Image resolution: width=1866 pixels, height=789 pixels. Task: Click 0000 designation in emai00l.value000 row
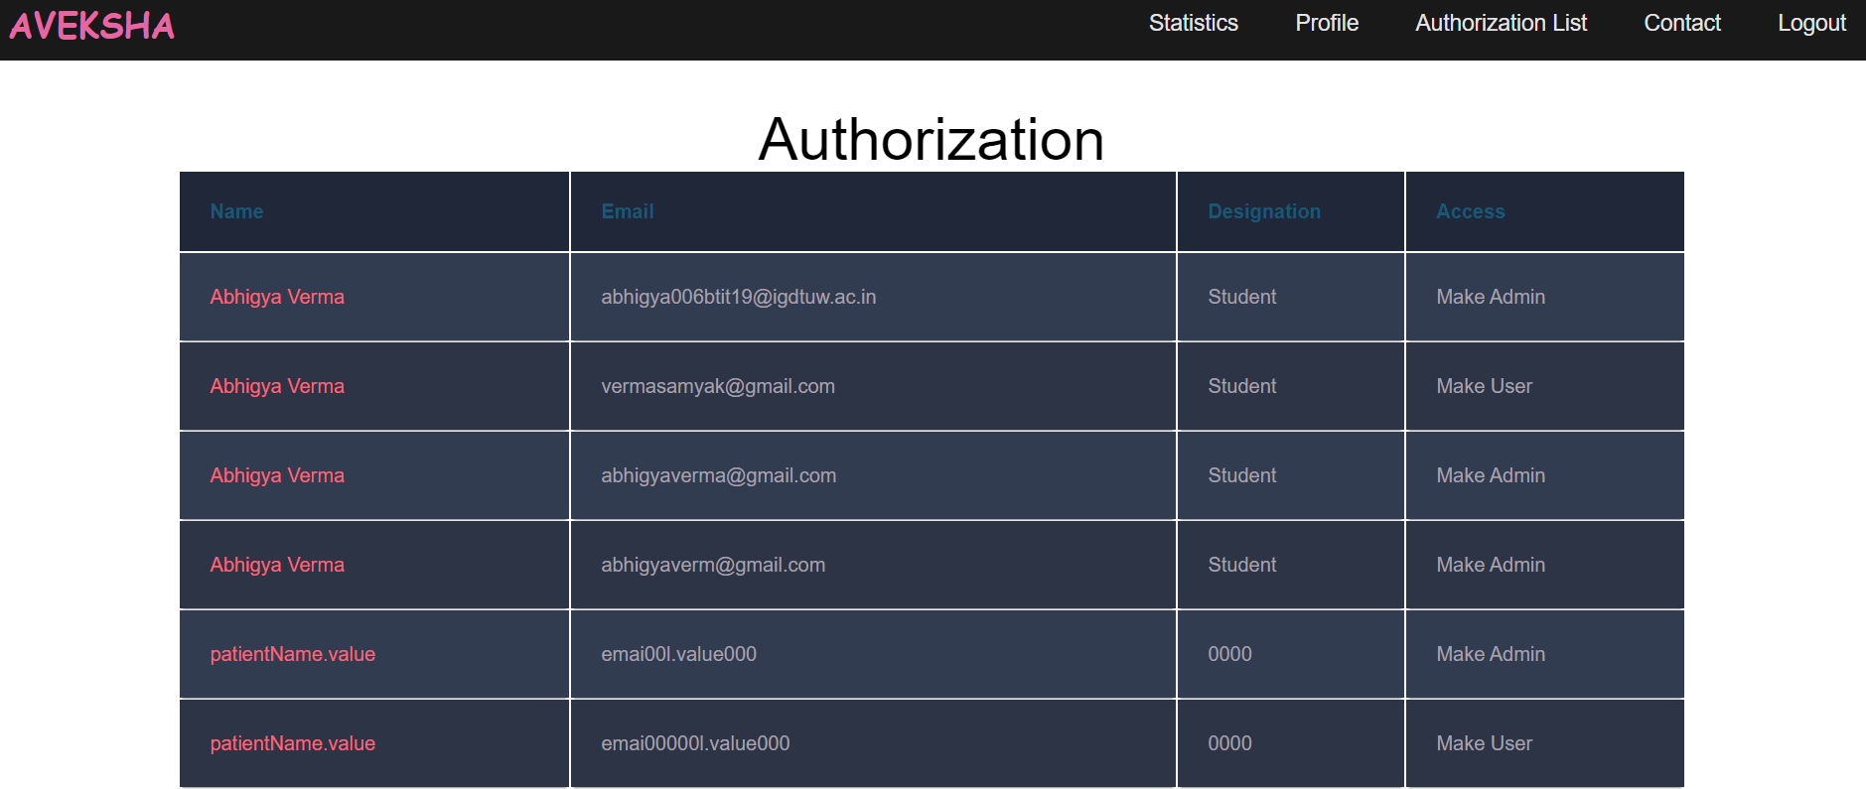click(1229, 654)
